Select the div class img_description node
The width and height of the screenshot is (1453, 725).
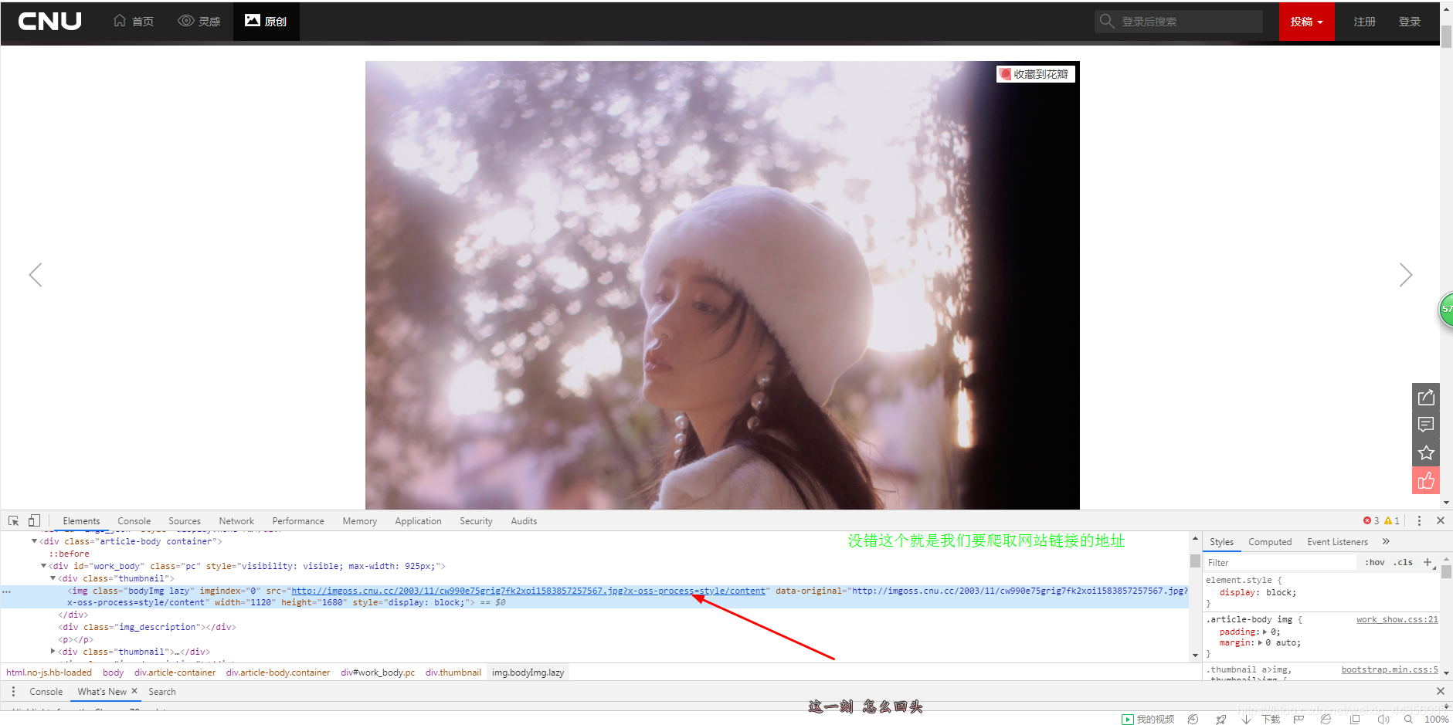point(147,627)
